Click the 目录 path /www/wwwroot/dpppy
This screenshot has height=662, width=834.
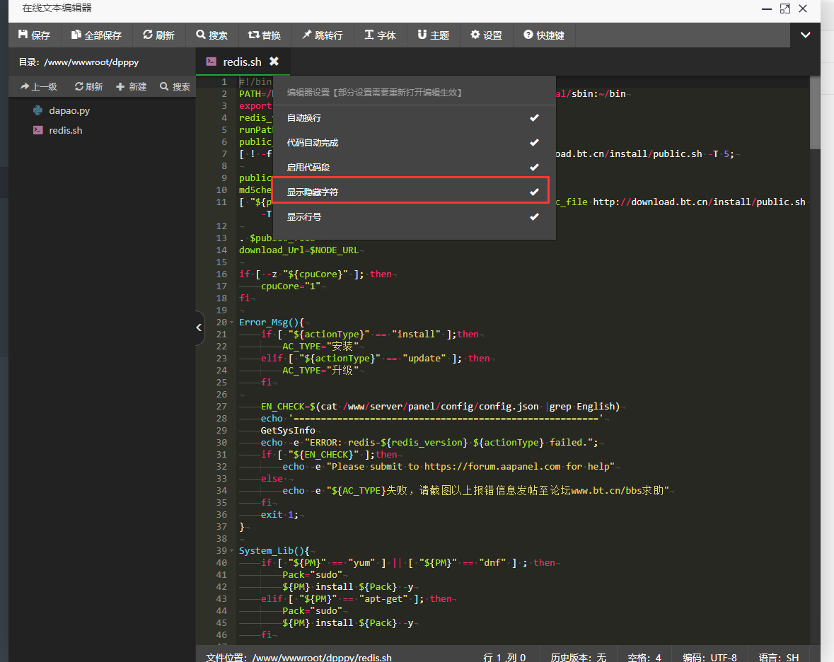point(91,62)
